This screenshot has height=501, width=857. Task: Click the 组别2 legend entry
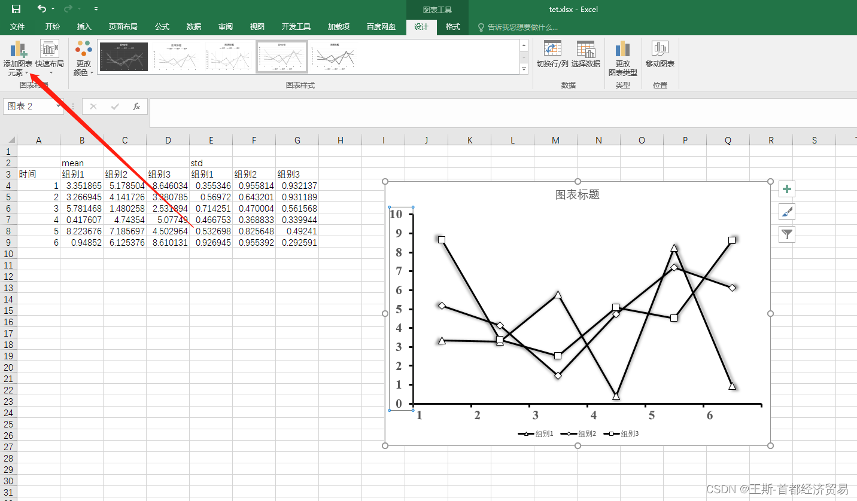[x=578, y=434]
